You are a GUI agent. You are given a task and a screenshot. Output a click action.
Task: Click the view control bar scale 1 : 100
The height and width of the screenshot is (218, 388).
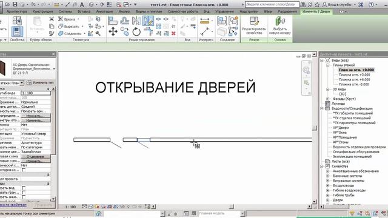tap(70, 206)
